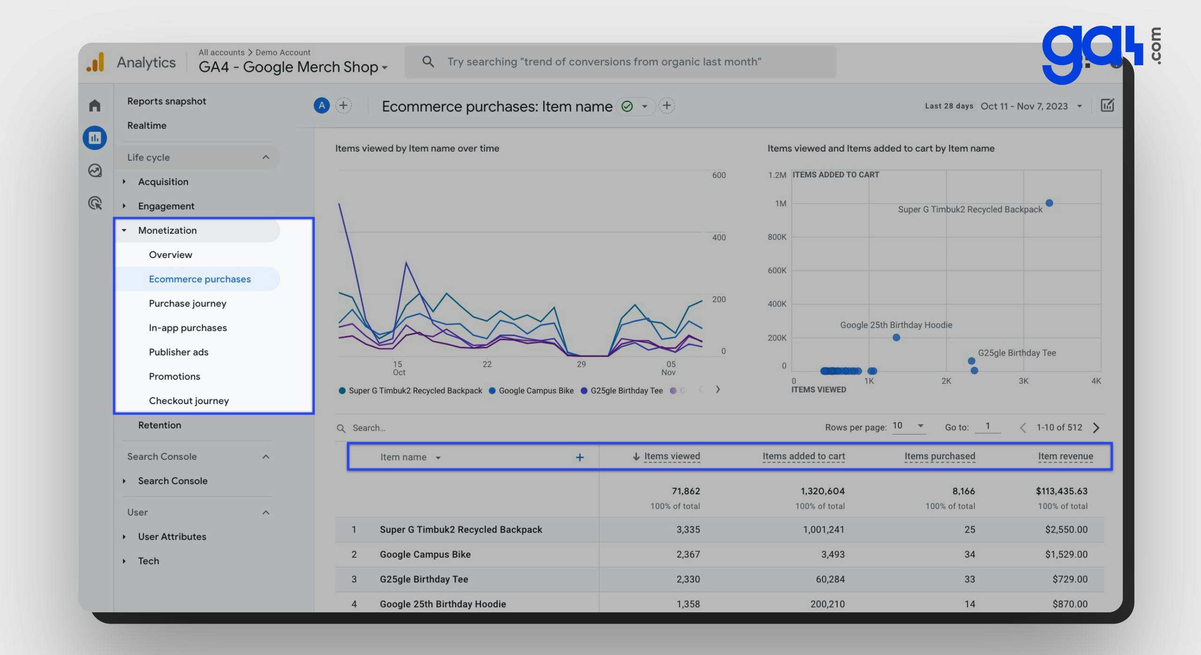Open the Rows per page dropdown
Image resolution: width=1201 pixels, height=655 pixels.
[x=908, y=426]
